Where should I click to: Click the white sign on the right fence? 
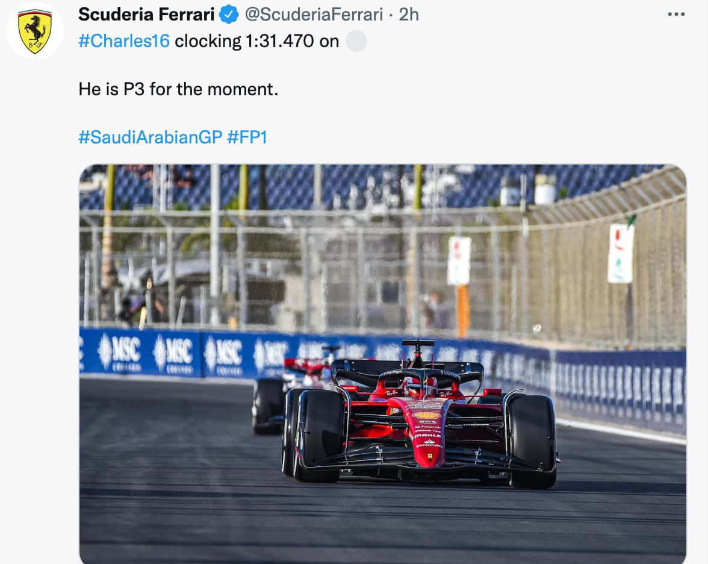click(x=620, y=252)
